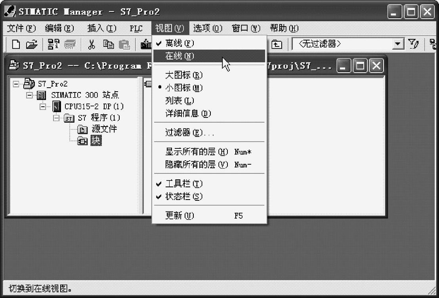439x298 pixels.
Task: Select the 列表 list view option
Action: pos(209,100)
